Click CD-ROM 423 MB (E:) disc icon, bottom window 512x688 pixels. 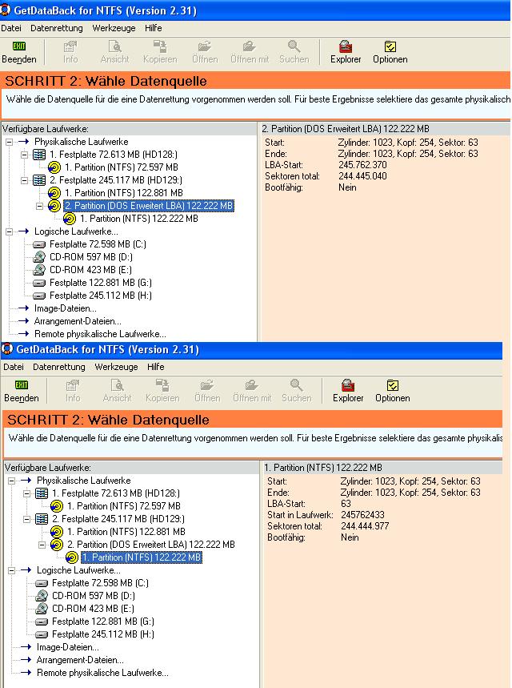tap(42, 608)
